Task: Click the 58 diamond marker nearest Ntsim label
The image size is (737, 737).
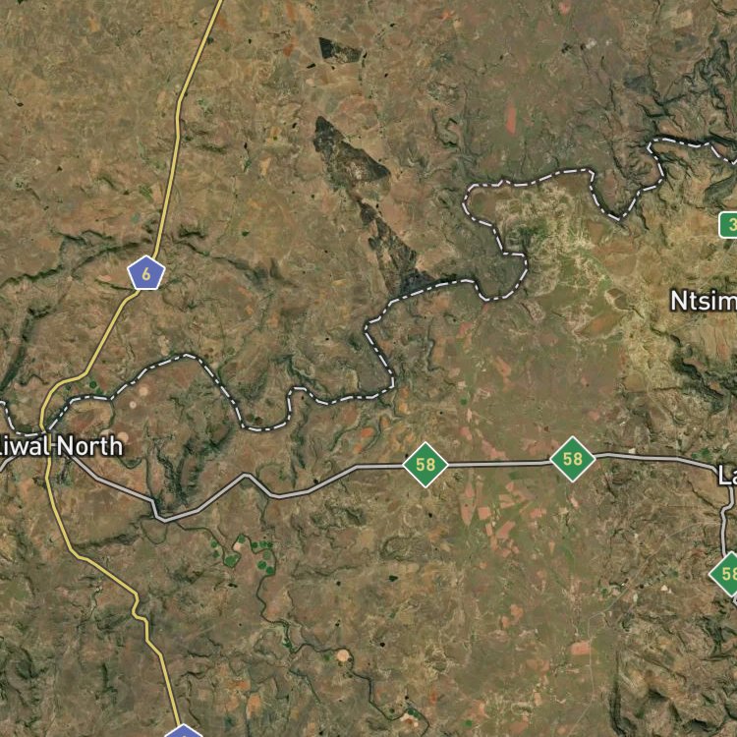Action: tap(573, 459)
